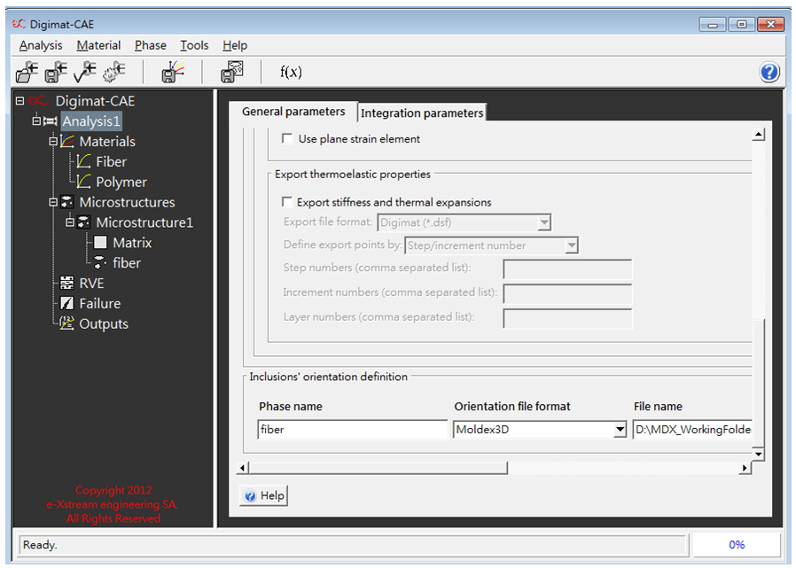Select the Fiber material in the tree
The height and width of the screenshot is (568, 796).
pyautogui.click(x=111, y=161)
